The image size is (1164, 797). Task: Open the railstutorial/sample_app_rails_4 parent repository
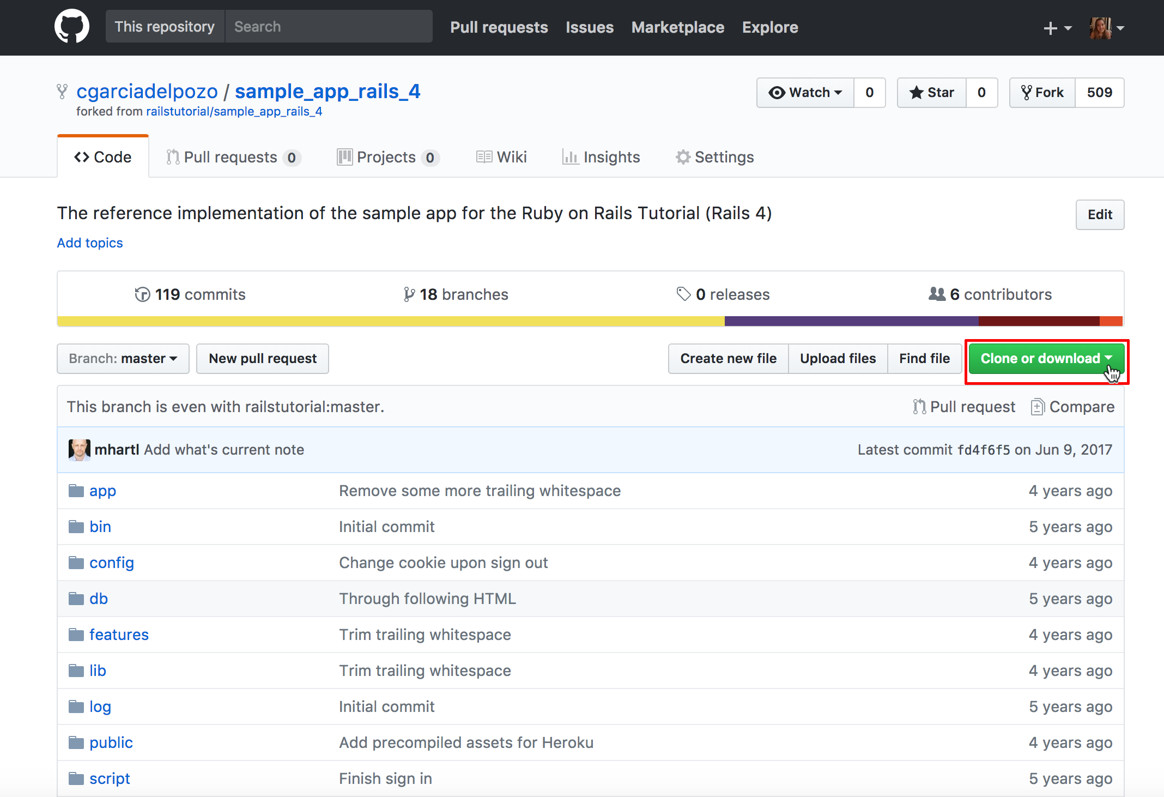[234, 111]
